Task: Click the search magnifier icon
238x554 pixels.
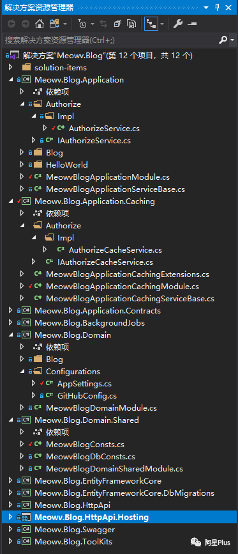Action: [223, 40]
